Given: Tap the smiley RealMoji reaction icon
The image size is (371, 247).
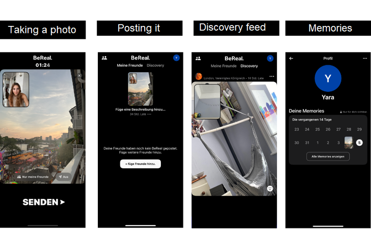Looking at the screenshot, I should [x=270, y=189].
